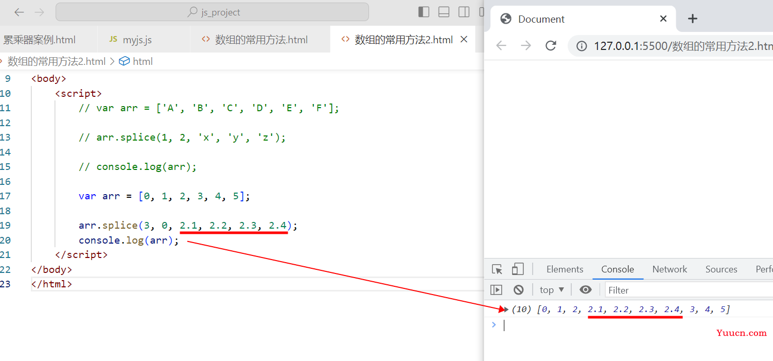Click the arr.splice(3, 0 code line

coord(188,226)
